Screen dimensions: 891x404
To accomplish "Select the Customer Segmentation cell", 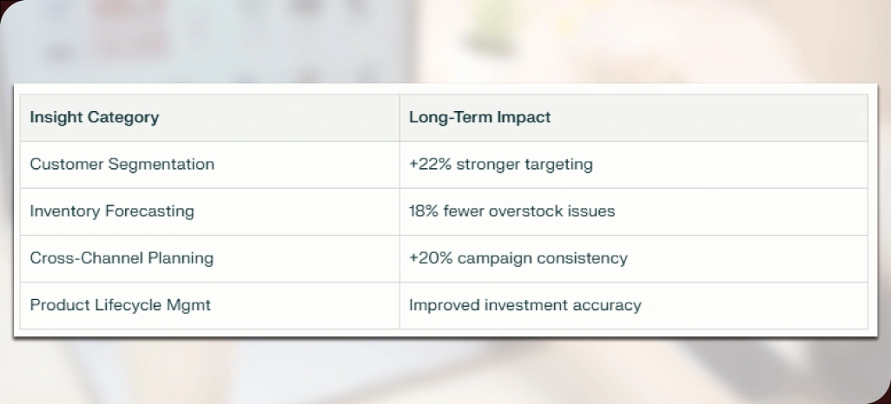I will [x=122, y=164].
